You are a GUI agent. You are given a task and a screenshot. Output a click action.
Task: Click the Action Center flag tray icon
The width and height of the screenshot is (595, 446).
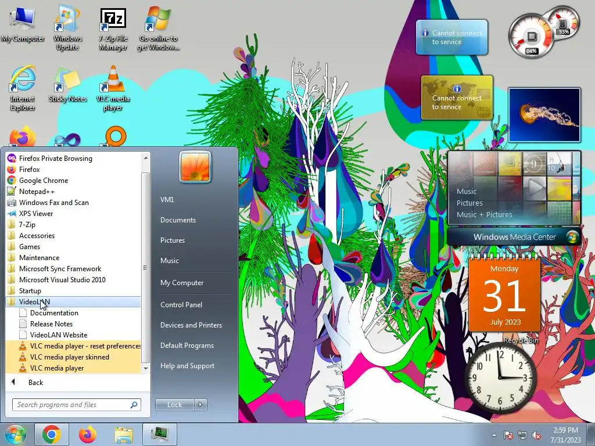[x=508, y=435]
